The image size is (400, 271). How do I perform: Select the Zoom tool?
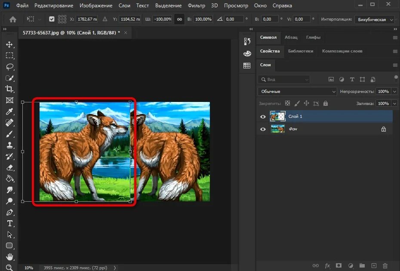(x=9, y=268)
